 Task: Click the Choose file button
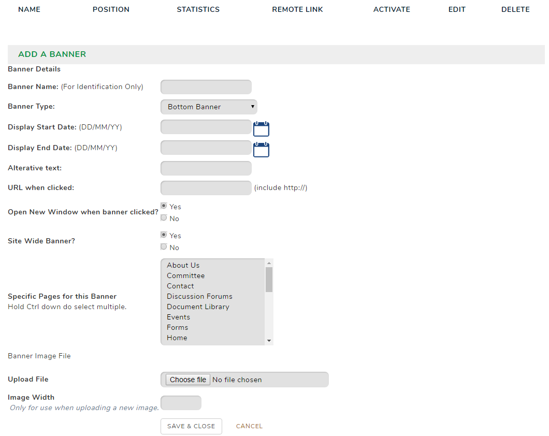click(187, 379)
